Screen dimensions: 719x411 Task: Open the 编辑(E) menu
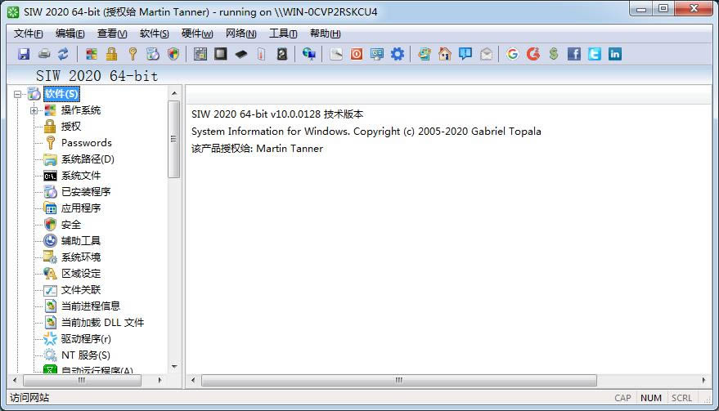point(70,34)
